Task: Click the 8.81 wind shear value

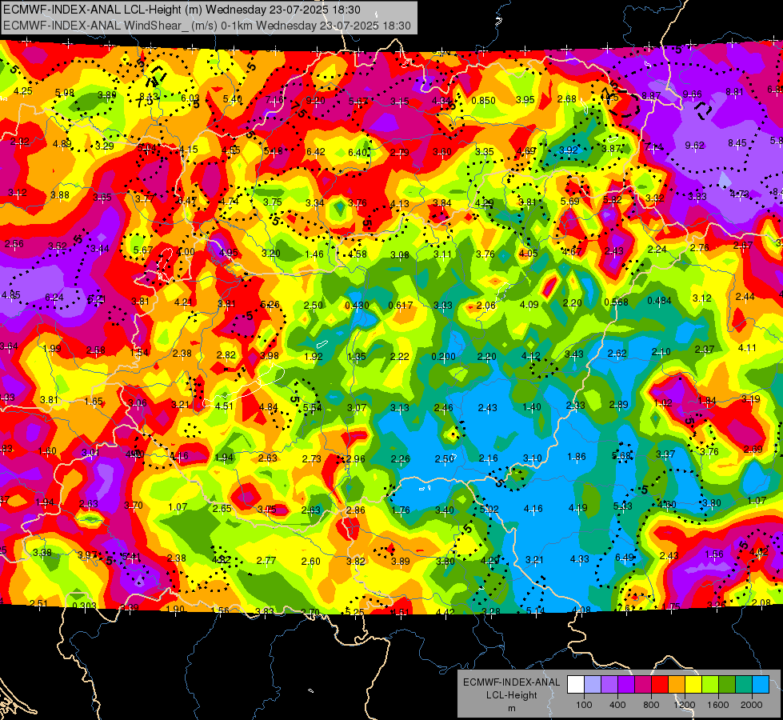Action: pyautogui.click(x=734, y=92)
